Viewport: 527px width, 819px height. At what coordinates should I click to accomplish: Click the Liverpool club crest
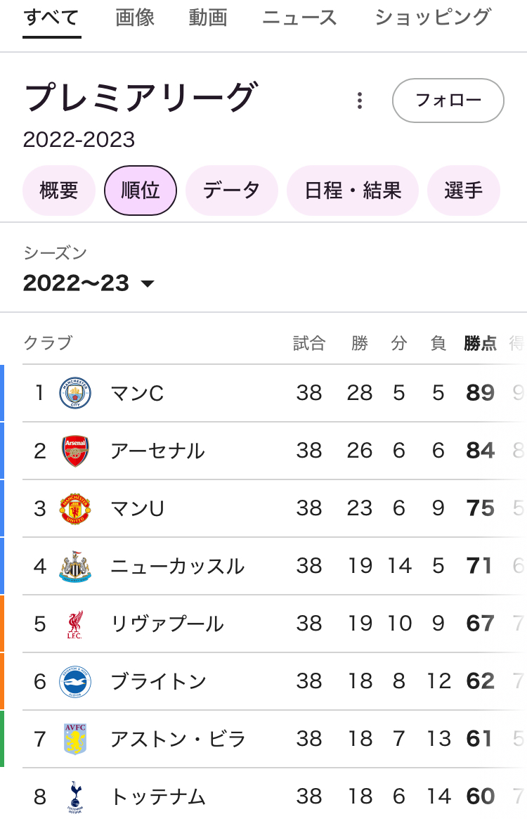click(x=75, y=624)
